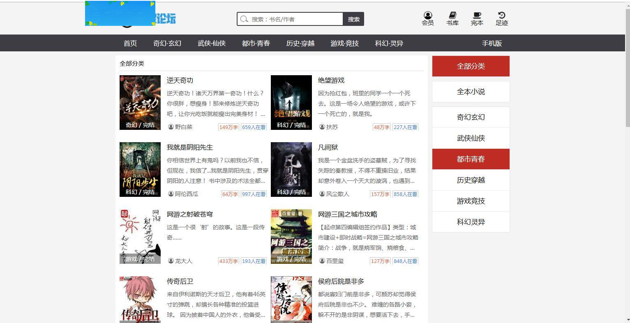This screenshot has width=630, height=323.
Task: Select 首页 in the navigation bar
Action: tap(129, 43)
